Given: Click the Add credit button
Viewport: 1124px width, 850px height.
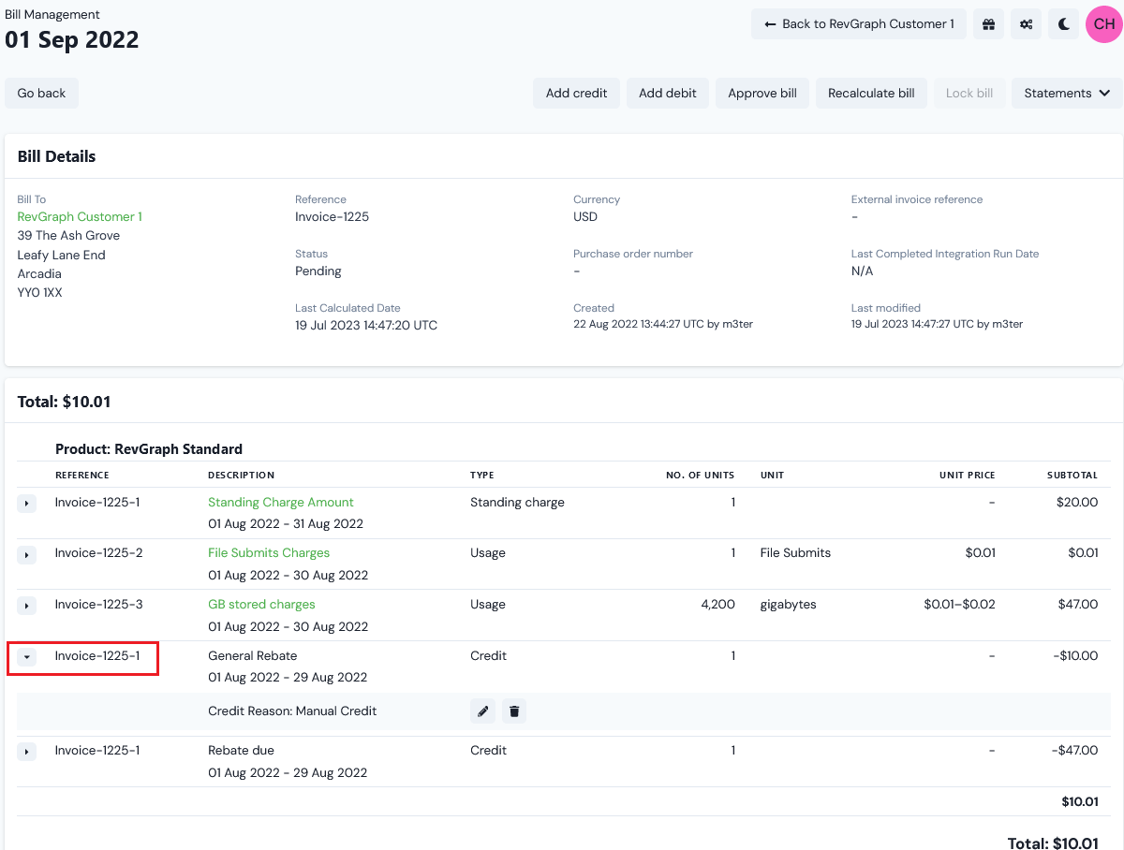Looking at the screenshot, I should click(x=576, y=94).
